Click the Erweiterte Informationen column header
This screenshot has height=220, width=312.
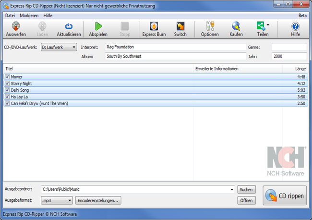pos(238,69)
